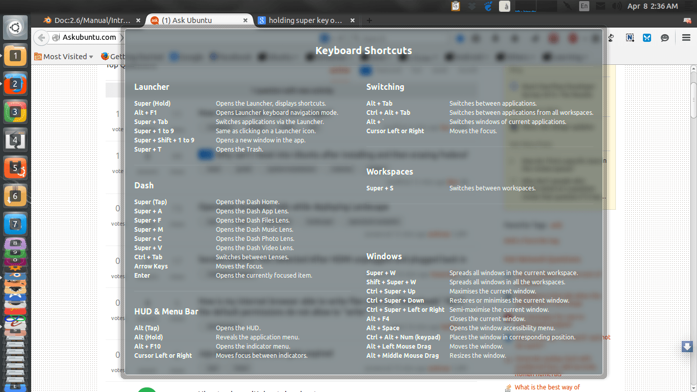Click the 'N+' clipper extension icon

coord(630,38)
